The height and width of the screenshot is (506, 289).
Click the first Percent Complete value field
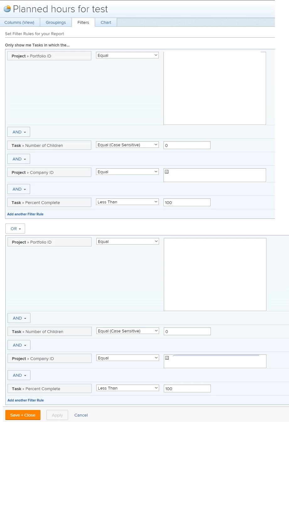pyautogui.click(x=187, y=202)
